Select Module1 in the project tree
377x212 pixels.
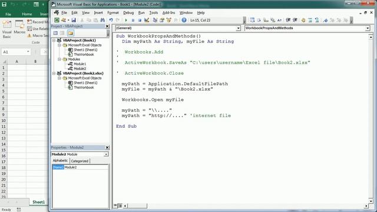[x=80, y=64]
